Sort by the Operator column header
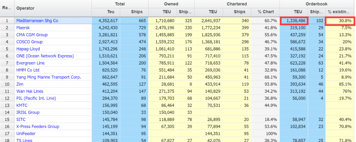 coord(25,8)
